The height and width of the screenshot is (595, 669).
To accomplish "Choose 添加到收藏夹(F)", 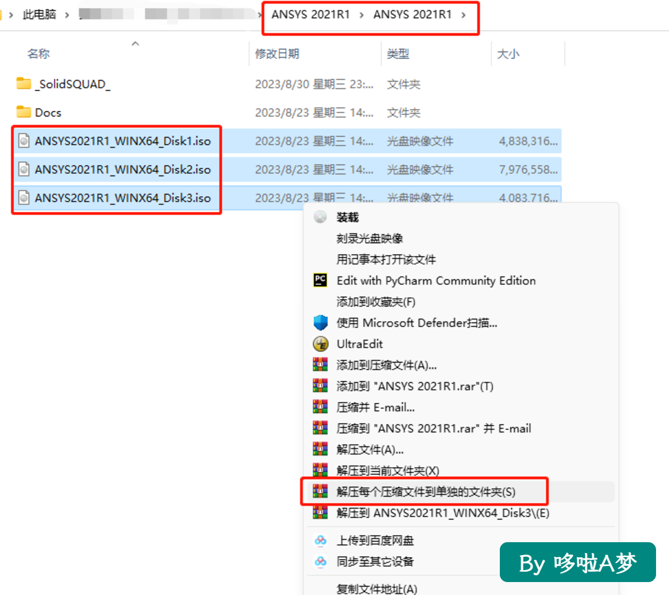I will point(376,302).
